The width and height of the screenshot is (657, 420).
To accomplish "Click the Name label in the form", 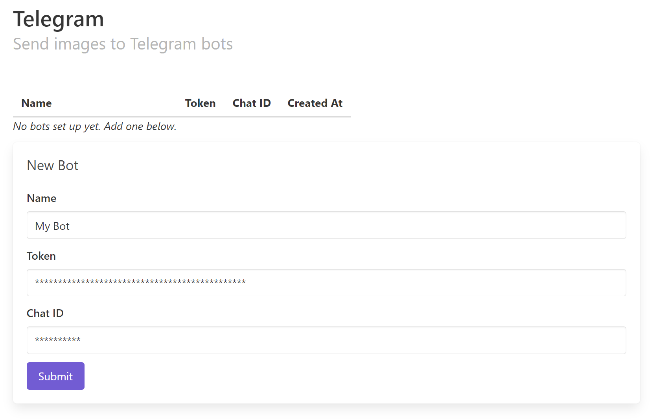I will [x=41, y=198].
